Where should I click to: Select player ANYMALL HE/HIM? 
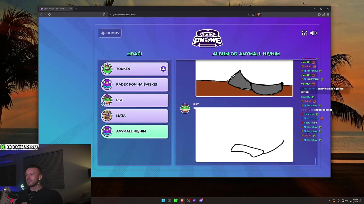[135, 131]
